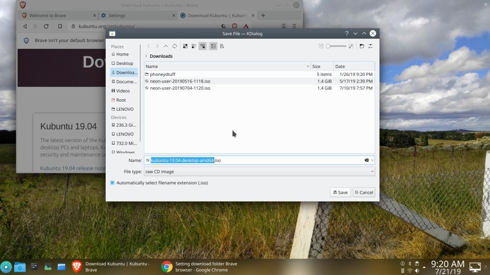The image size is (490, 275).
Task: Go up to the parent folder
Action: pyautogui.click(x=166, y=46)
